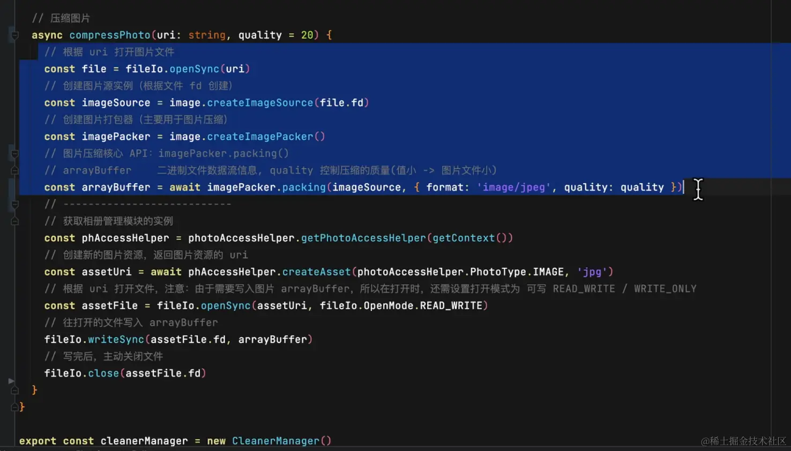791x451 pixels.
Task: Click 'file.fd' argument in createImageSource
Action: click(341, 103)
